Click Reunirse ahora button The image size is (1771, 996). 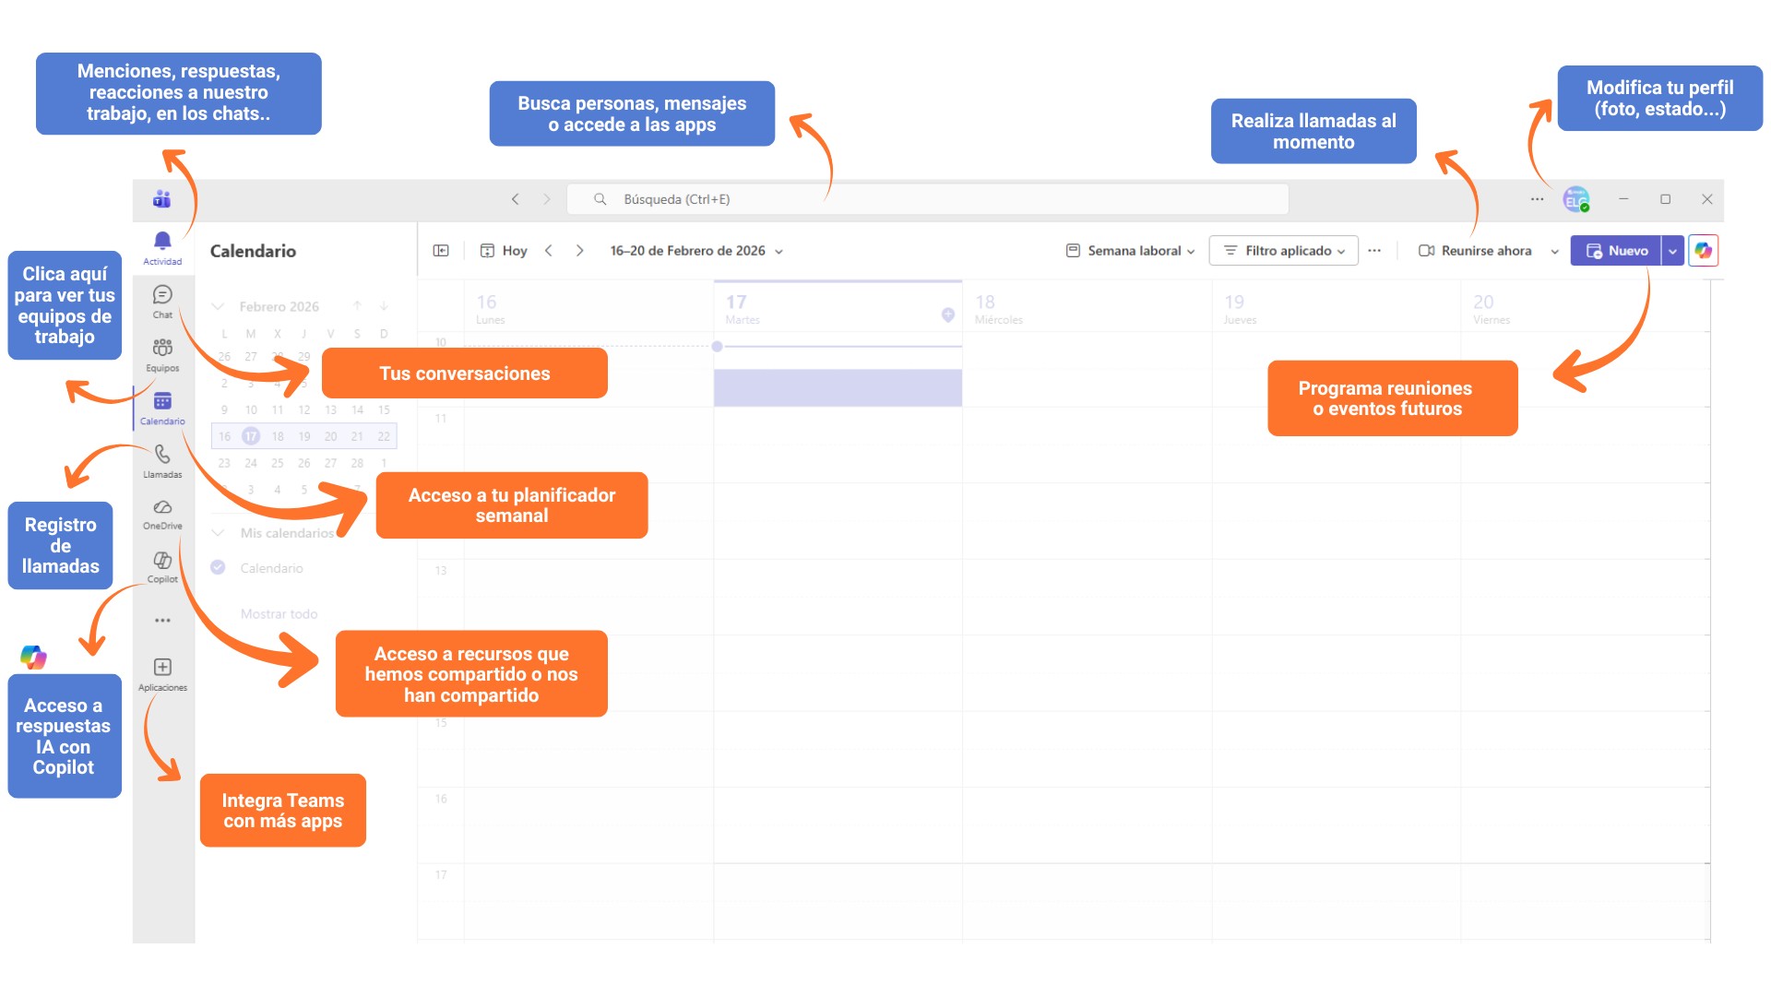coord(1476,251)
